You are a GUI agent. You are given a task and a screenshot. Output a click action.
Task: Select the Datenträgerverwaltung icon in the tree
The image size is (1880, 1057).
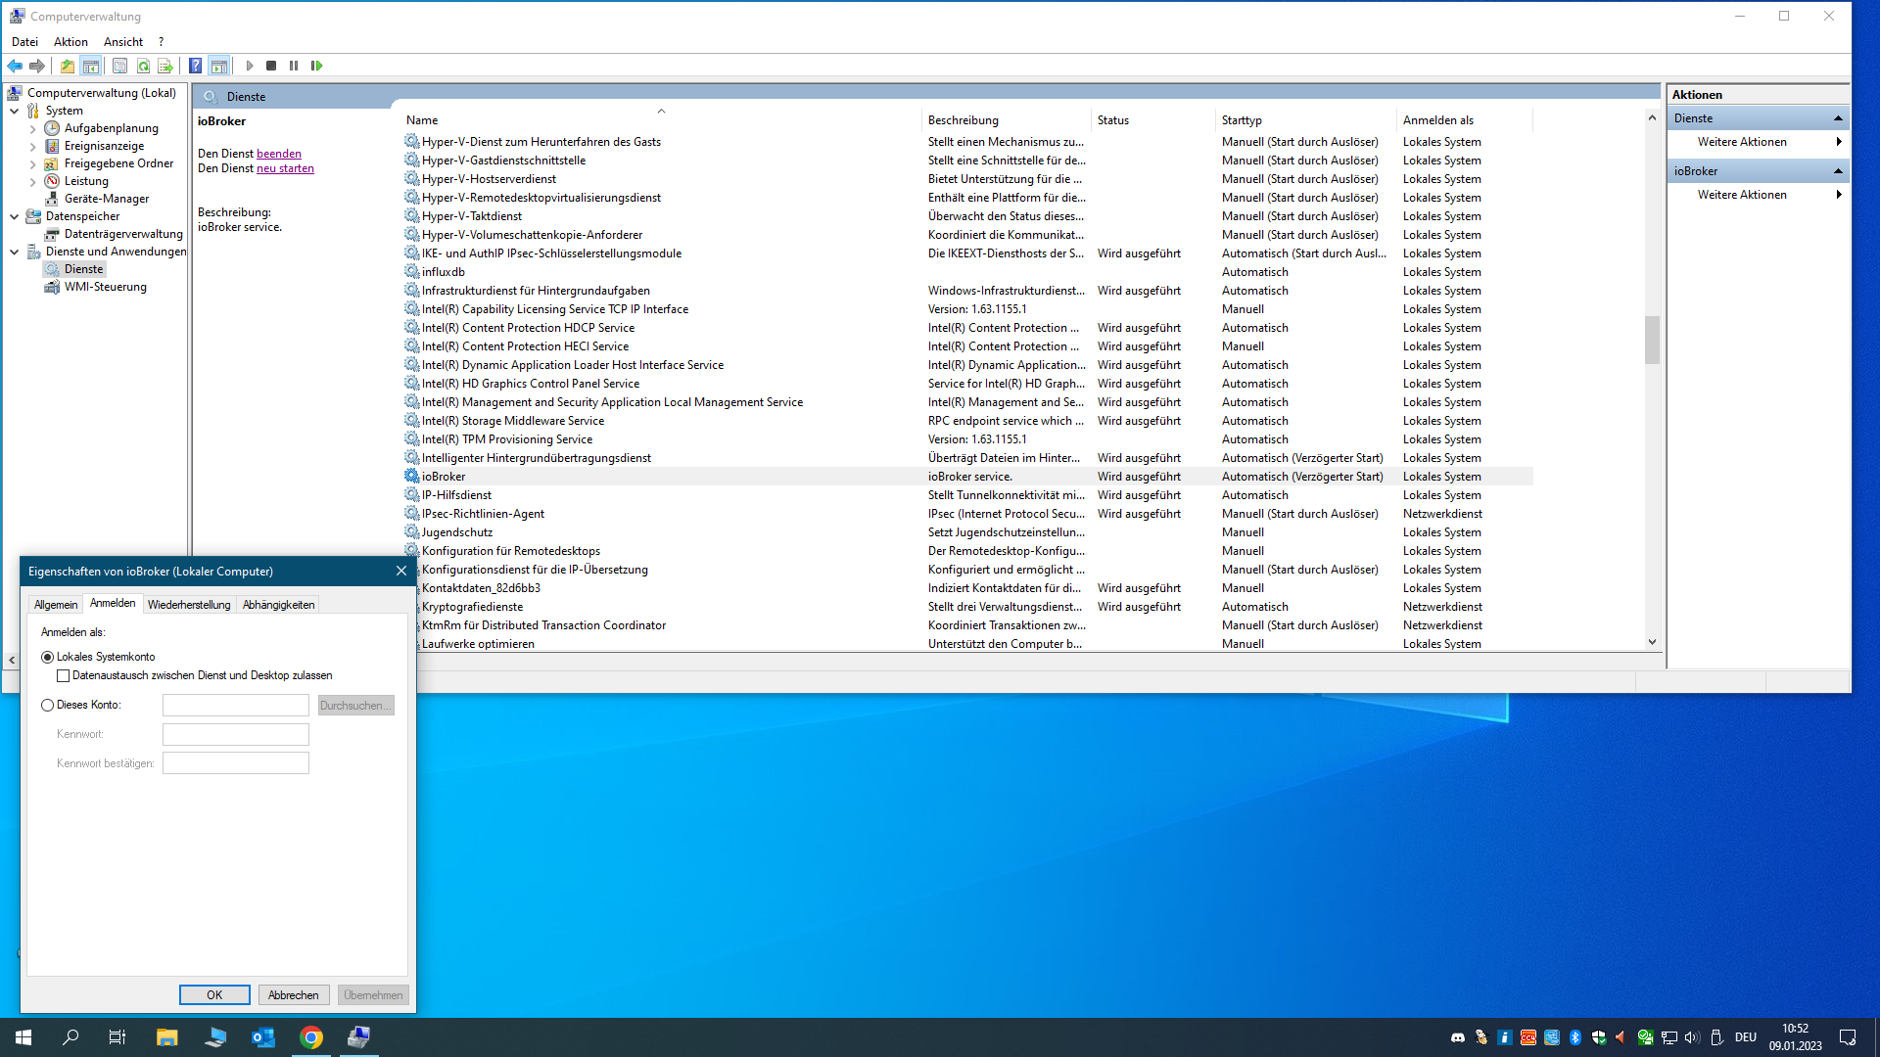(x=52, y=234)
